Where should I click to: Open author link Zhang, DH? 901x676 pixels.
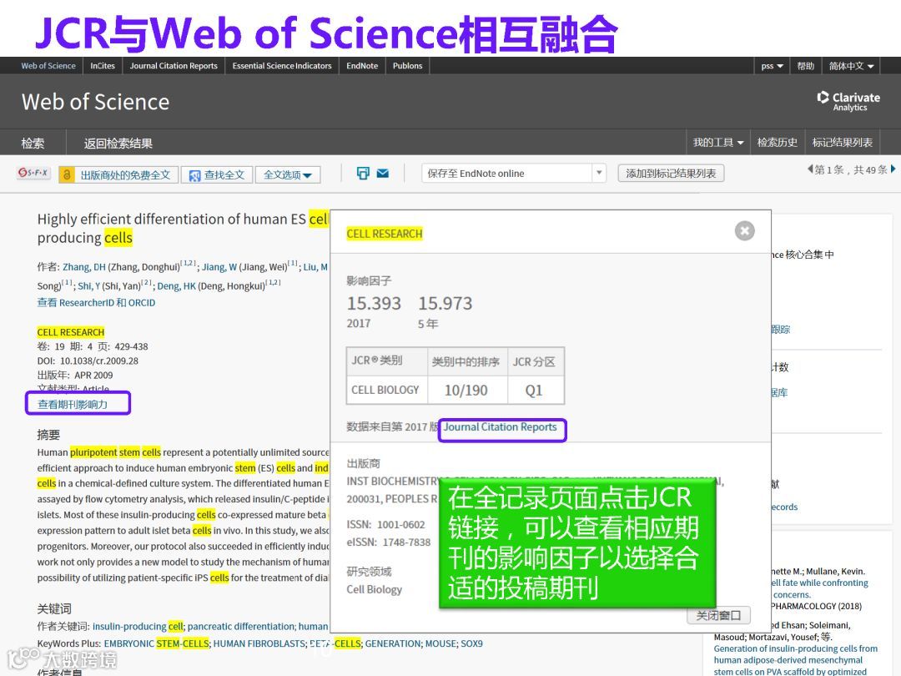click(x=84, y=267)
